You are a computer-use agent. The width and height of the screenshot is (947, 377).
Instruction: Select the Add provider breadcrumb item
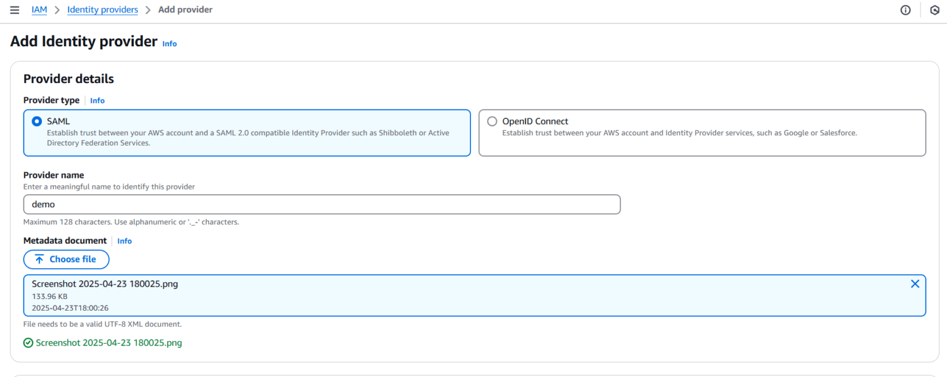coord(185,9)
